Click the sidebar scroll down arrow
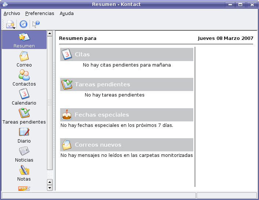 (50, 188)
